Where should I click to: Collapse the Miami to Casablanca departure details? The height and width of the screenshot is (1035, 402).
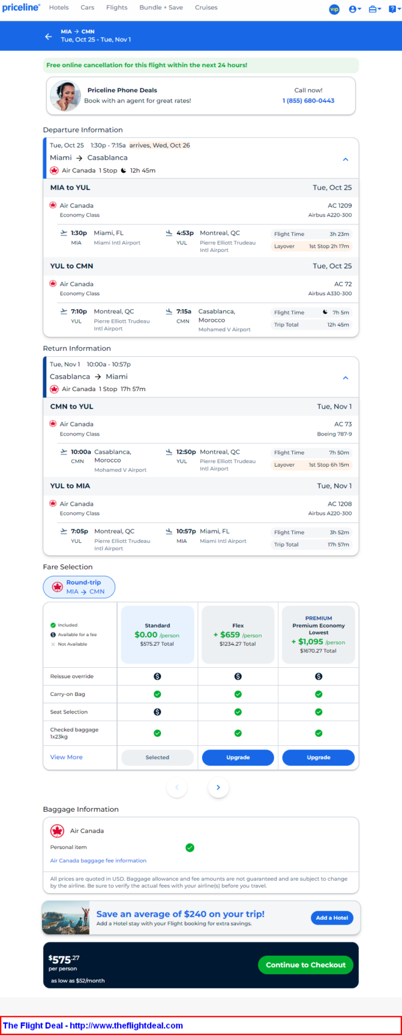tap(346, 160)
